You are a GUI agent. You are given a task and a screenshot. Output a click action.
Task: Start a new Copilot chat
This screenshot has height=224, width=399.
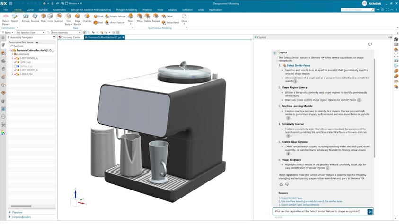[x=370, y=44]
